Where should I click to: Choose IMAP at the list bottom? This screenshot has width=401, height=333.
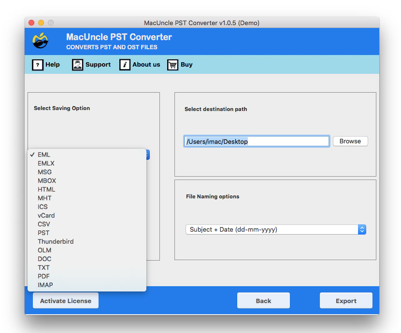click(x=87, y=285)
